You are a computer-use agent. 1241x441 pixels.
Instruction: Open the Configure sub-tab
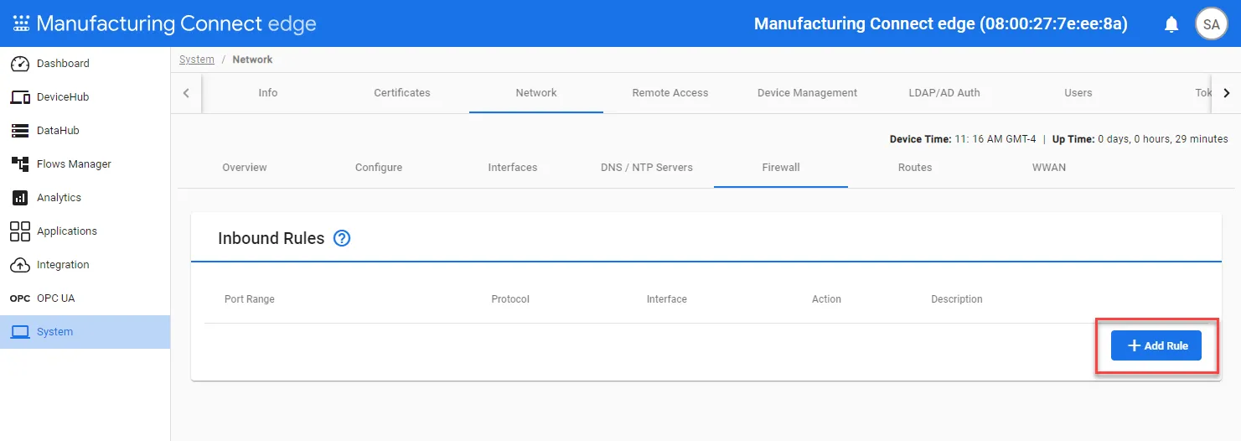coord(379,168)
